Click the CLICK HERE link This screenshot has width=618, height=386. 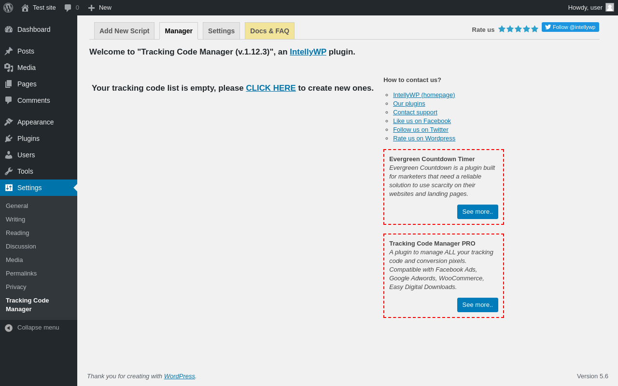tap(271, 88)
